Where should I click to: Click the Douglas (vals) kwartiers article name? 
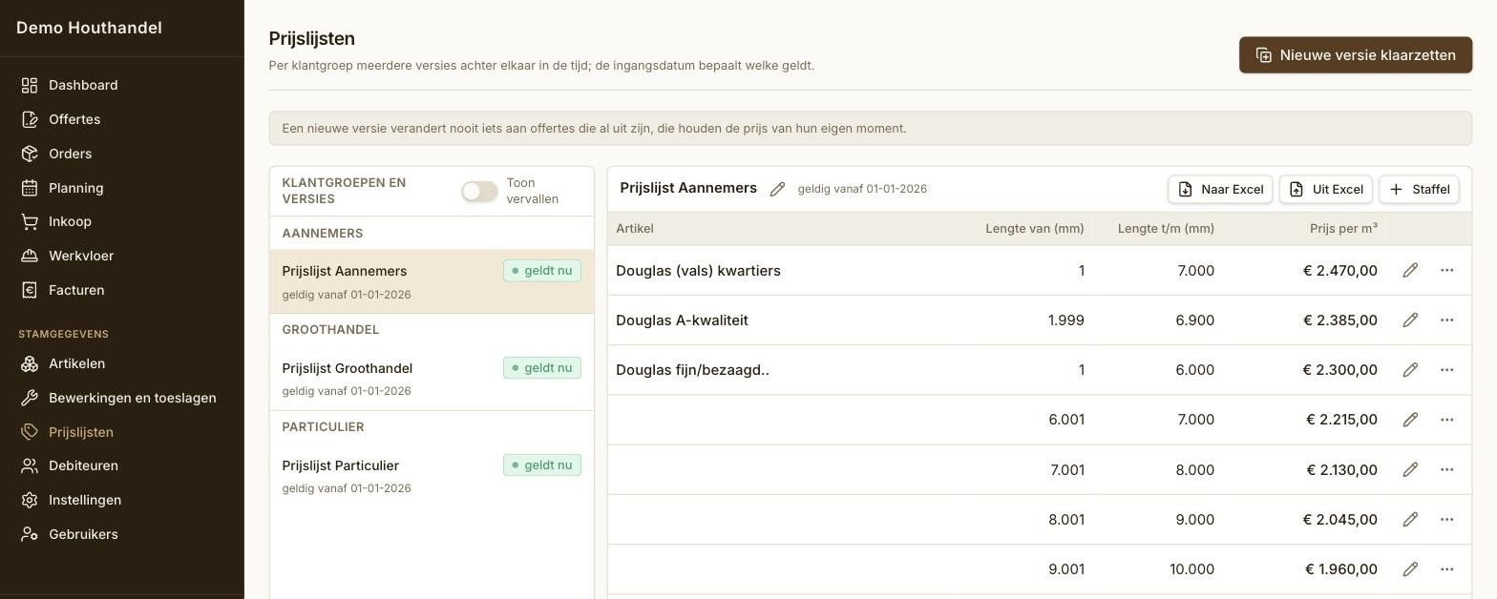pos(698,271)
